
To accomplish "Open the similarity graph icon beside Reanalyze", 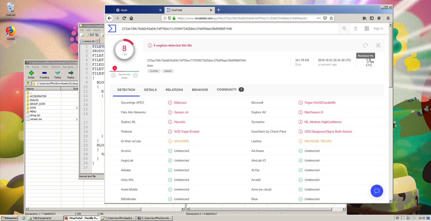I will coord(378,45).
